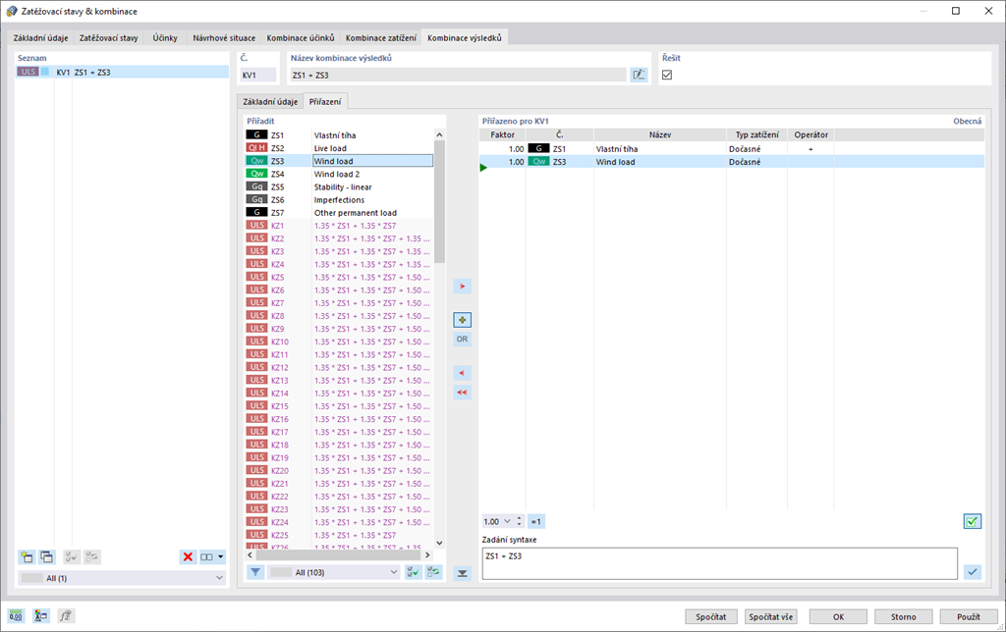The image size is (1006, 632).
Task: Click the factor stepper arrows
Action: click(x=519, y=521)
